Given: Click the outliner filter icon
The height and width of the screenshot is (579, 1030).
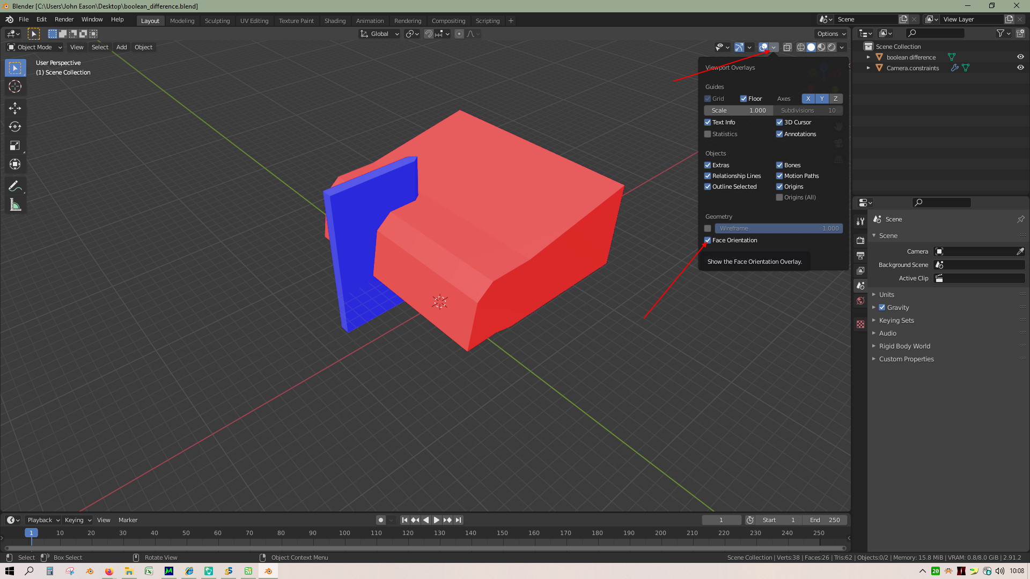Looking at the screenshot, I should point(1000,33).
